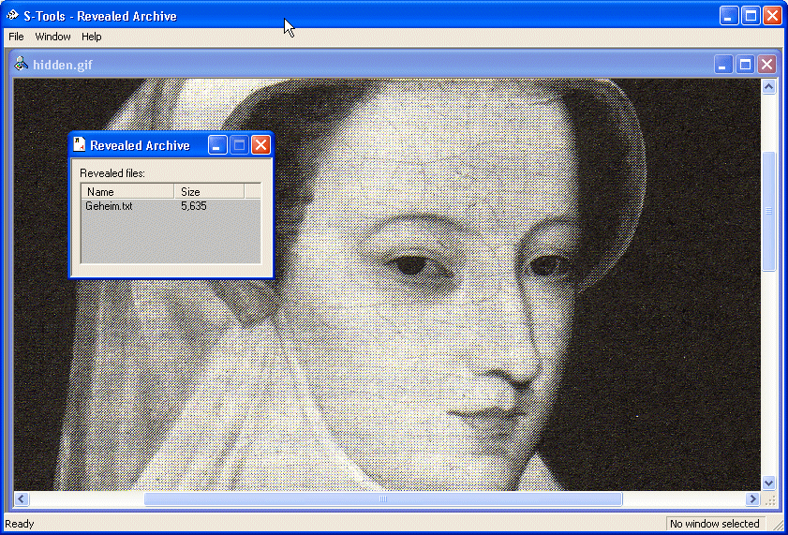
Task: Open the Window menu
Action: pyautogui.click(x=52, y=37)
